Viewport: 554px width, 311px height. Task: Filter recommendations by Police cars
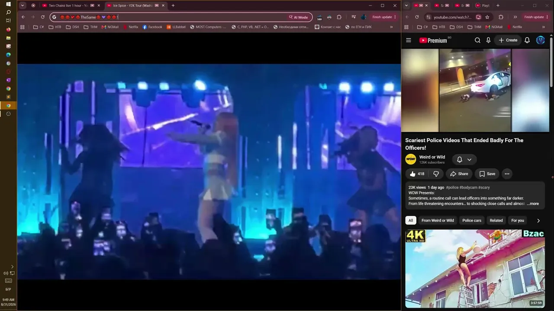(472, 220)
